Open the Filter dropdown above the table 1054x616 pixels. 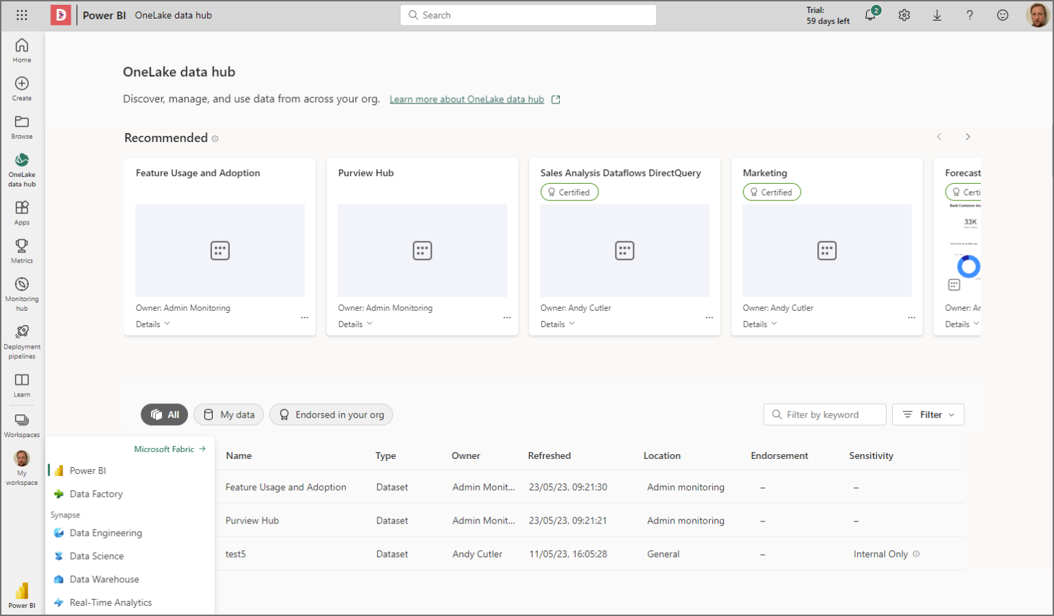[x=928, y=414]
